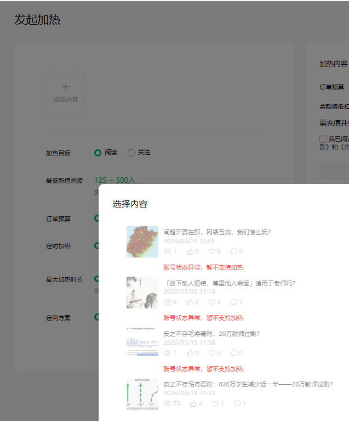This screenshot has width=349, height=421.
Task: Click the plus icon in 选择内容 box
Action: (x=66, y=87)
